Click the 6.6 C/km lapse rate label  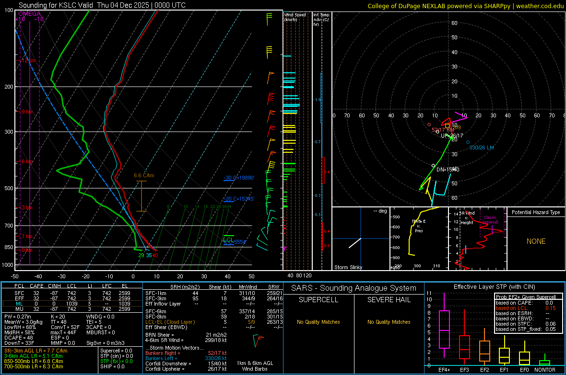144,176
